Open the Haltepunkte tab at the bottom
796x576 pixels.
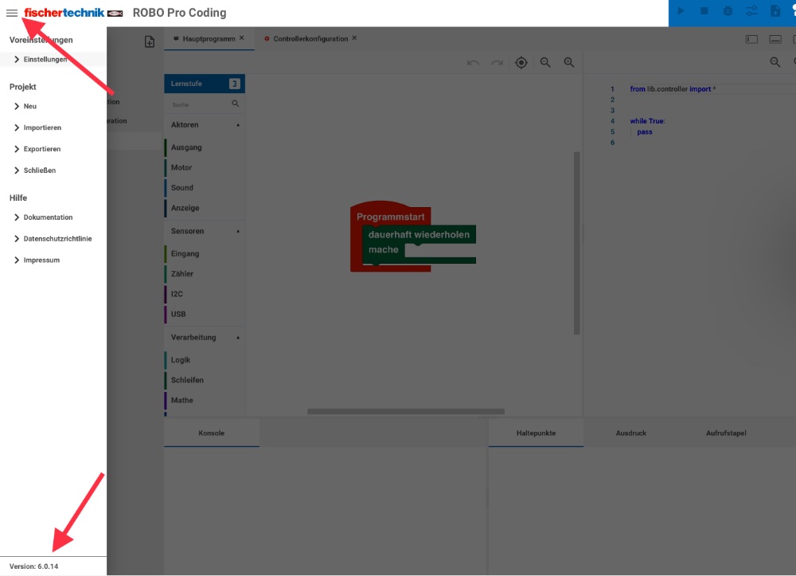pos(536,433)
